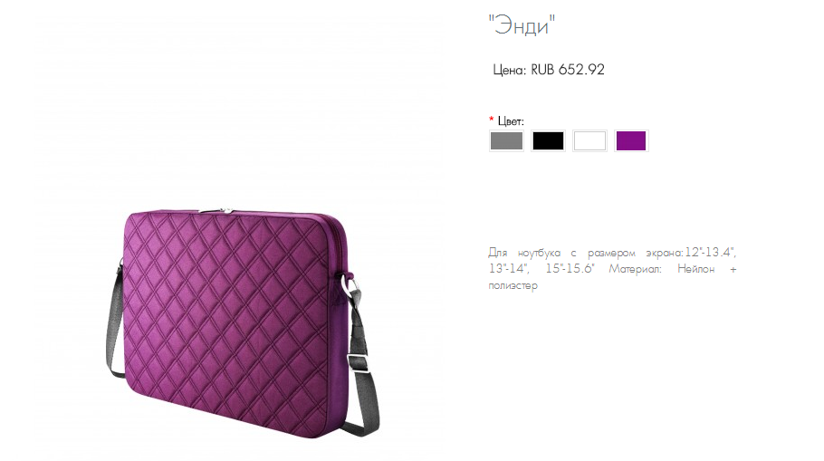
Task: Click the "Для ноутбука" description text
Action: click(x=524, y=253)
